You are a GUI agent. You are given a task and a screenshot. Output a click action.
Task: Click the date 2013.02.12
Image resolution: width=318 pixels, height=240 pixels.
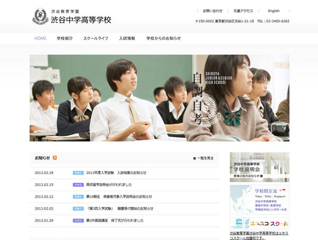pyautogui.click(x=44, y=196)
